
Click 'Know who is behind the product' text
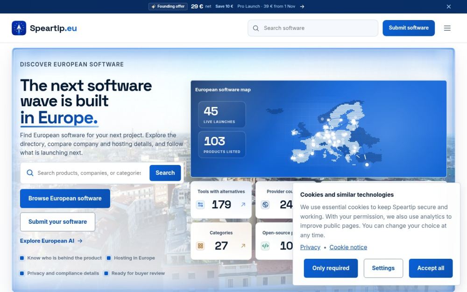pyautogui.click(x=64, y=258)
